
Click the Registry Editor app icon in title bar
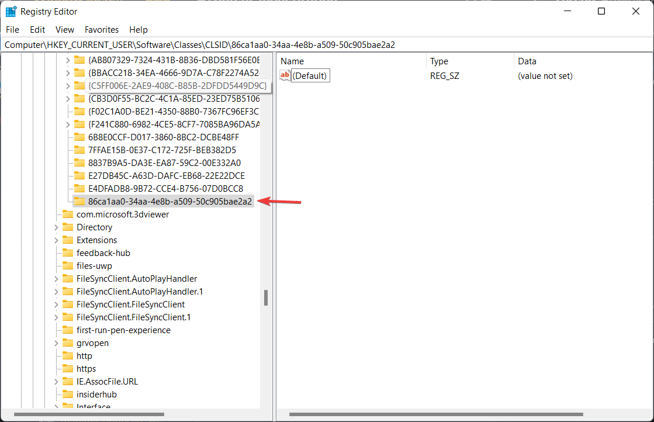pos(11,11)
